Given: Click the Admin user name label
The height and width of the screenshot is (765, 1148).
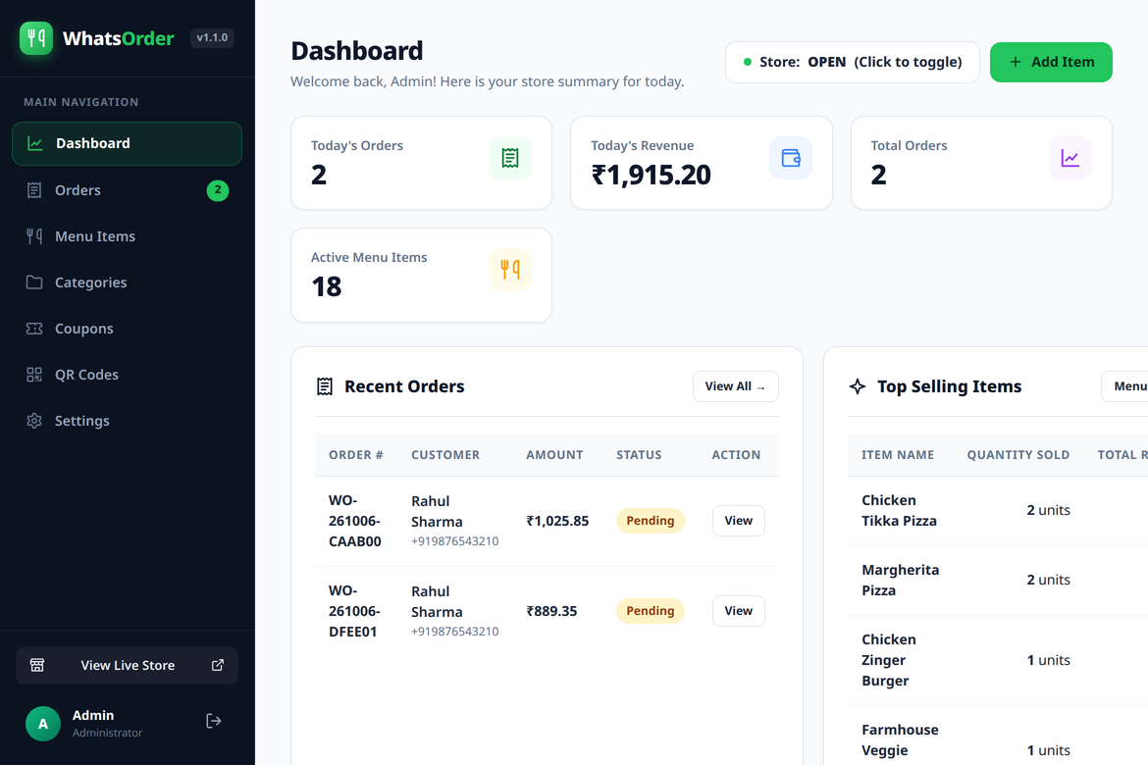Looking at the screenshot, I should tap(93, 715).
